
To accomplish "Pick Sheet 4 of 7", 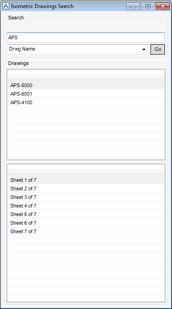I will click(x=86, y=206).
